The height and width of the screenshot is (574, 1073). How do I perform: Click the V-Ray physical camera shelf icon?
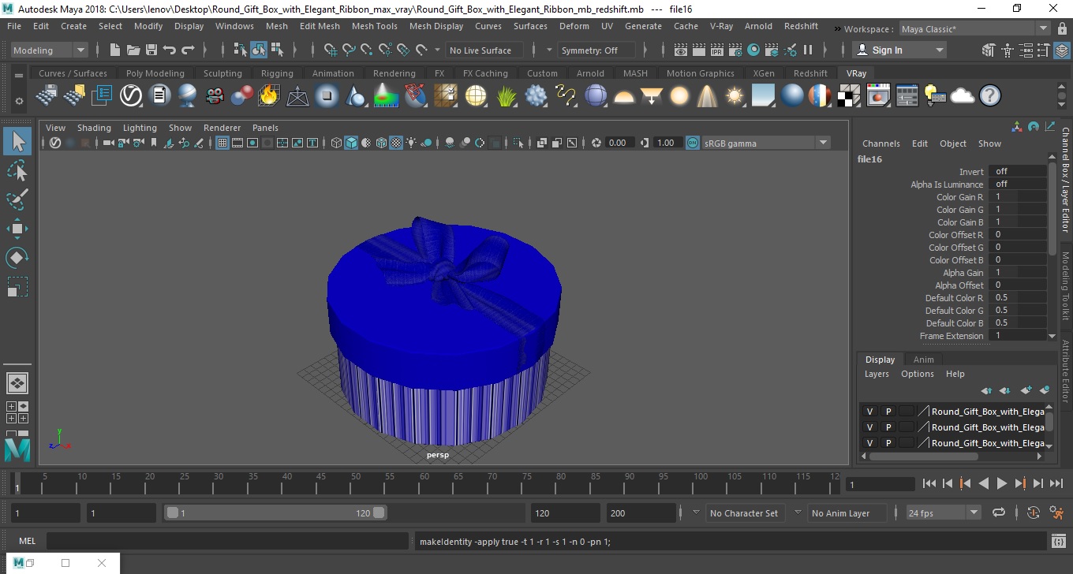(215, 96)
